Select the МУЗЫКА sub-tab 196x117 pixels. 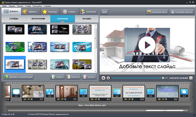pyautogui.click(x=87, y=19)
